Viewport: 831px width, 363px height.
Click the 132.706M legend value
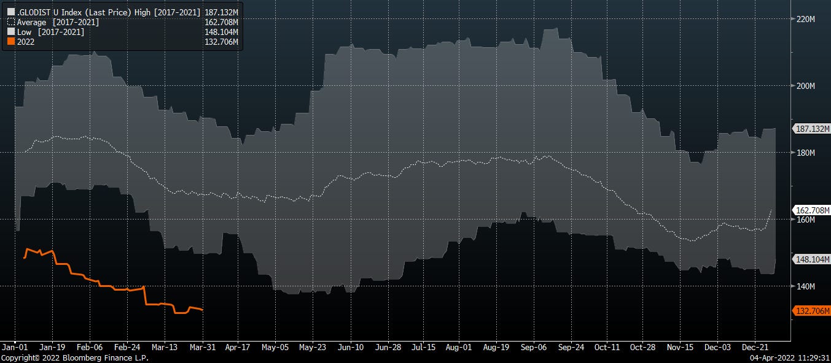point(221,42)
